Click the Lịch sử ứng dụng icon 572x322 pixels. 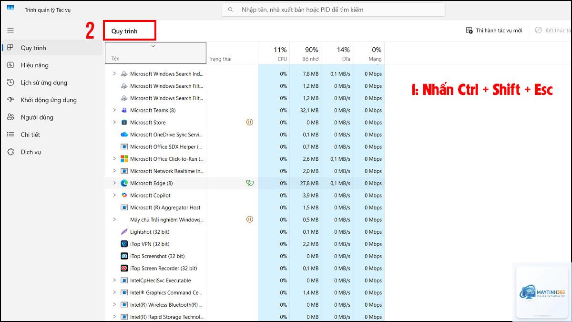[x=10, y=83]
